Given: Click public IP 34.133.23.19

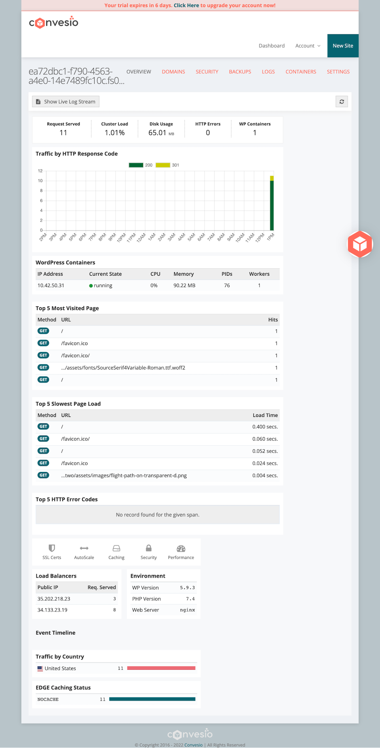Looking at the screenshot, I should [52, 610].
